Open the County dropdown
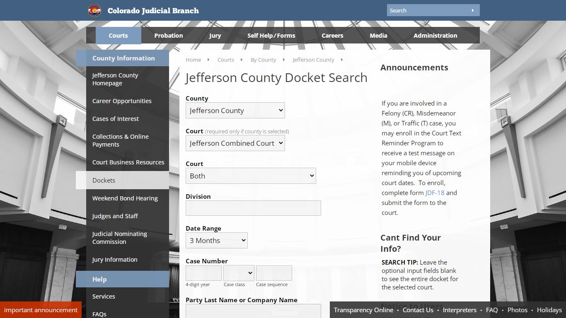Screen dimensions: 566x318 click(x=235, y=111)
